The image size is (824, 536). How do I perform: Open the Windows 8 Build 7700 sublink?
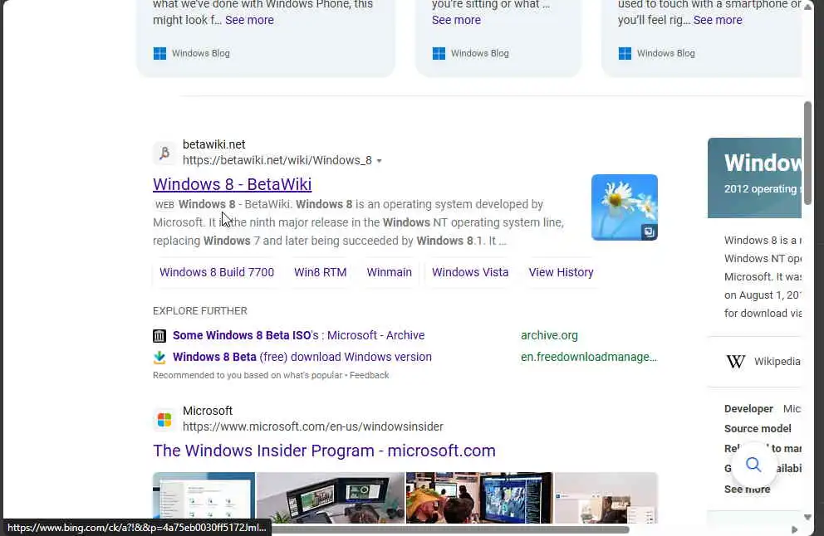pos(217,272)
